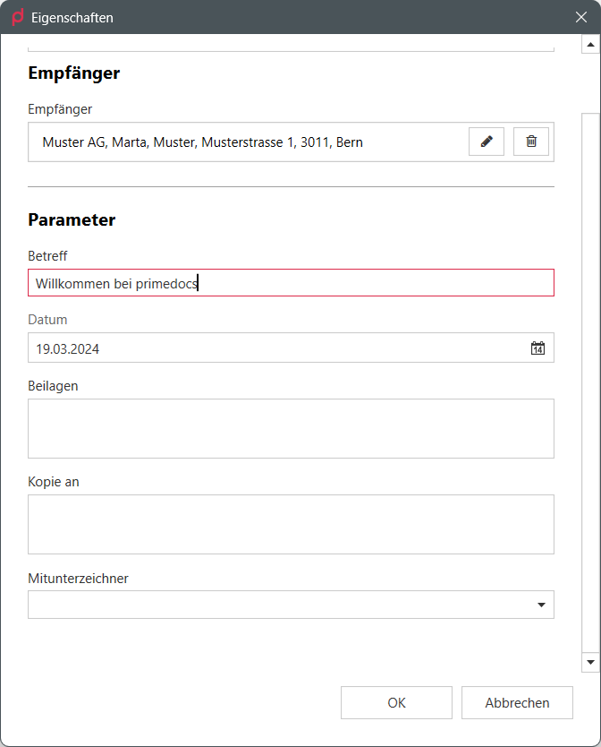Confirm with the OK button
This screenshot has height=747, width=601.
pos(396,703)
